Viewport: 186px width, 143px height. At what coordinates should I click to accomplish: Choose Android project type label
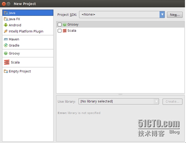click(15, 25)
